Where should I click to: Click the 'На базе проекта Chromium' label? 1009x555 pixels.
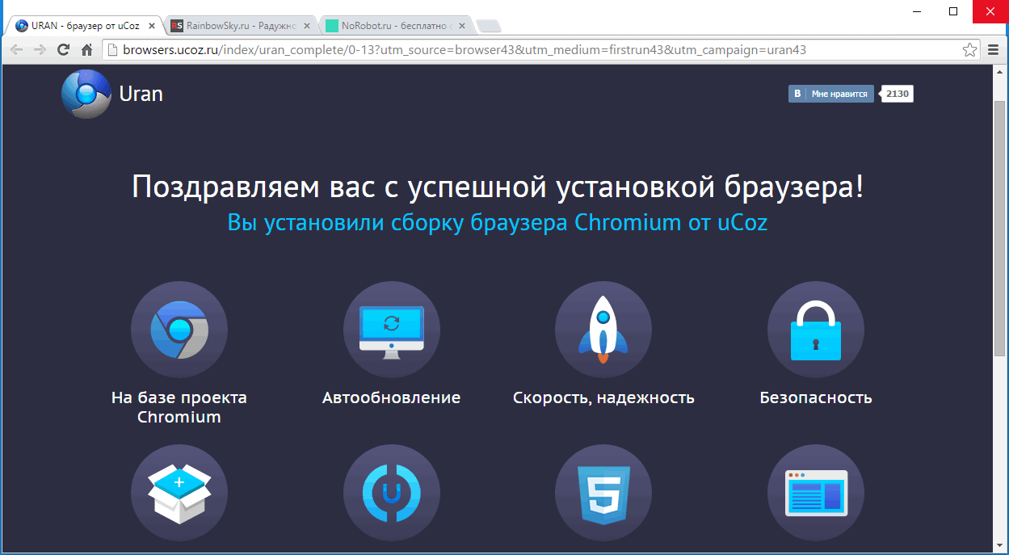point(179,407)
